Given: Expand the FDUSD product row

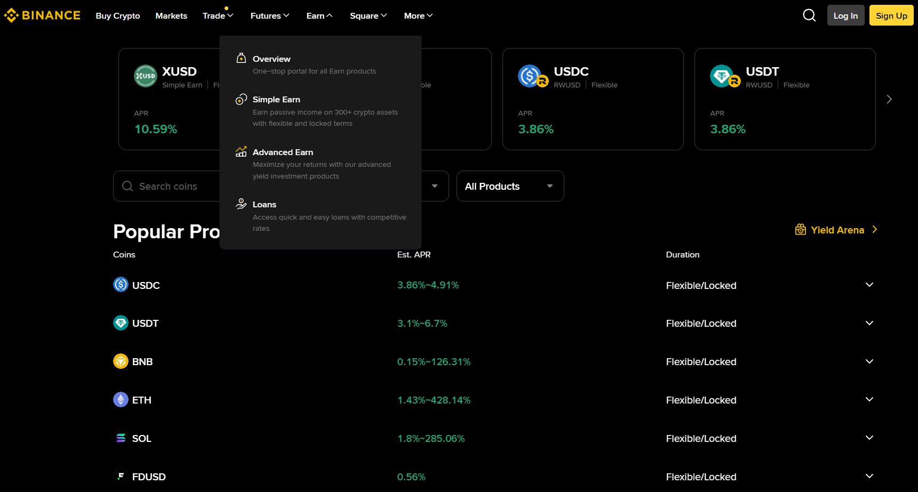Looking at the screenshot, I should [869, 476].
